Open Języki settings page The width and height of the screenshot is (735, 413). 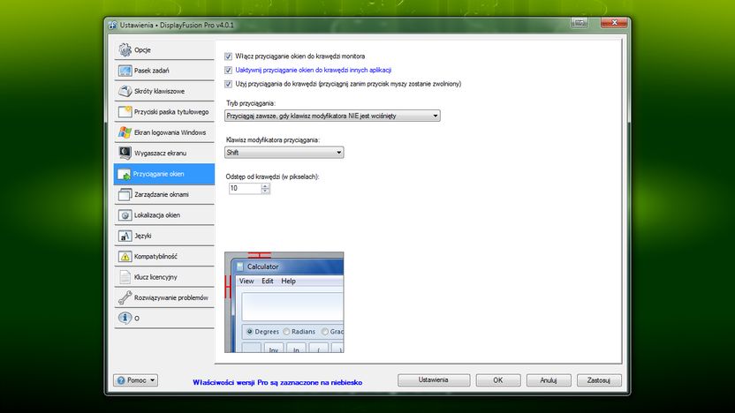point(164,236)
